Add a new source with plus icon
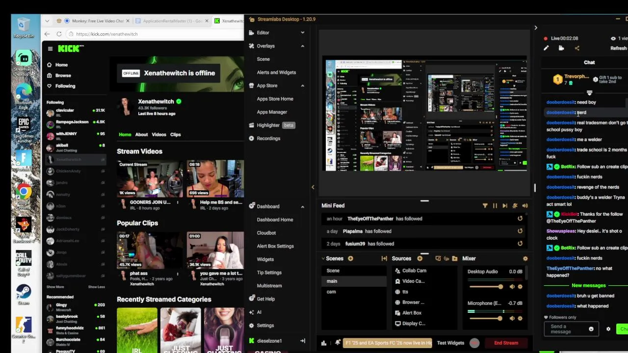Viewport: 628px width, 353px height. coord(419,258)
